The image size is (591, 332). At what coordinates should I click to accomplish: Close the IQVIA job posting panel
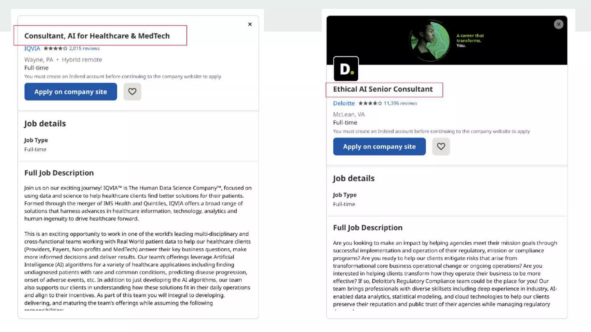(250, 24)
